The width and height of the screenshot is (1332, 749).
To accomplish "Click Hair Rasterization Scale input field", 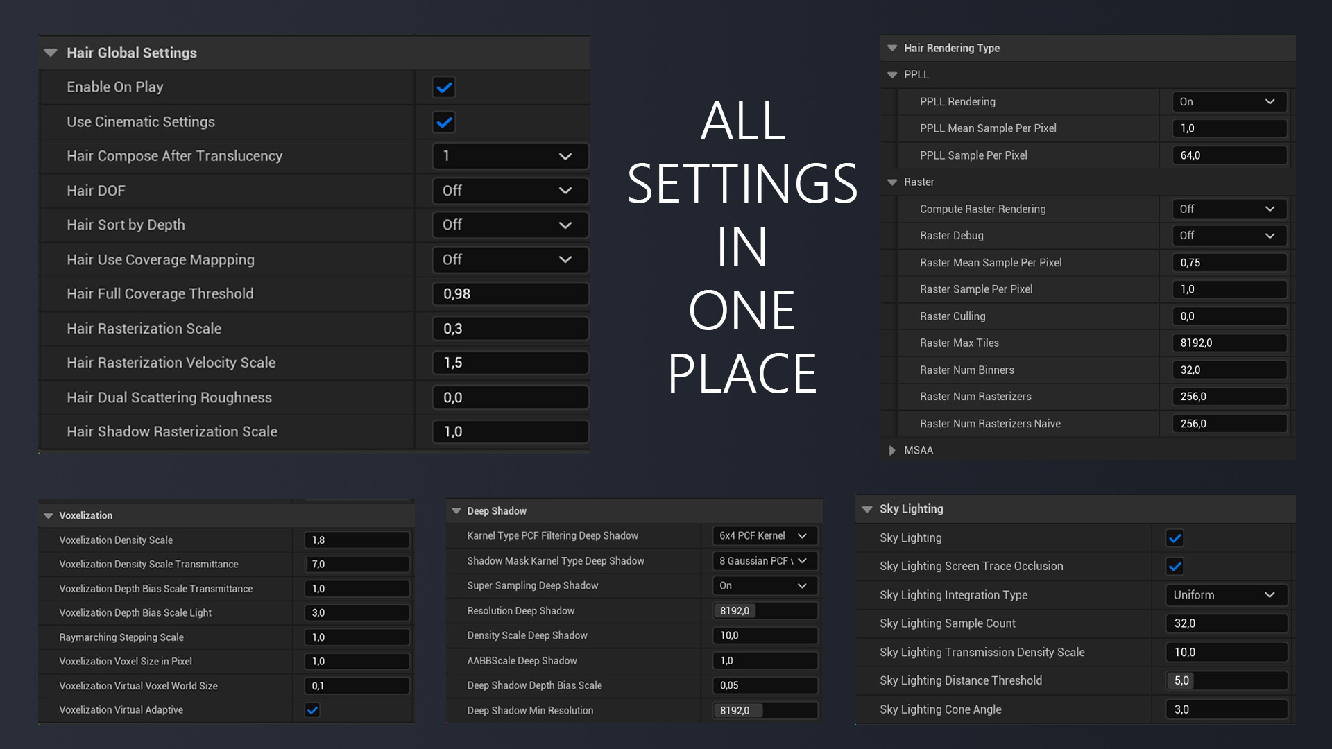I will 510,329.
